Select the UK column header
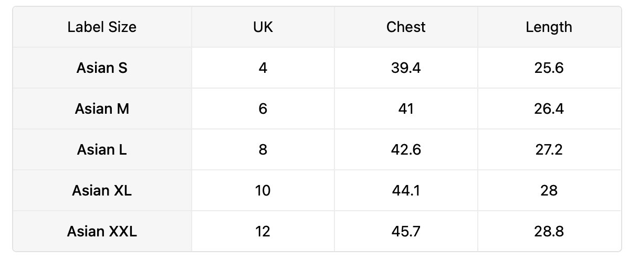The image size is (629, 260). [x=263, y=27]
